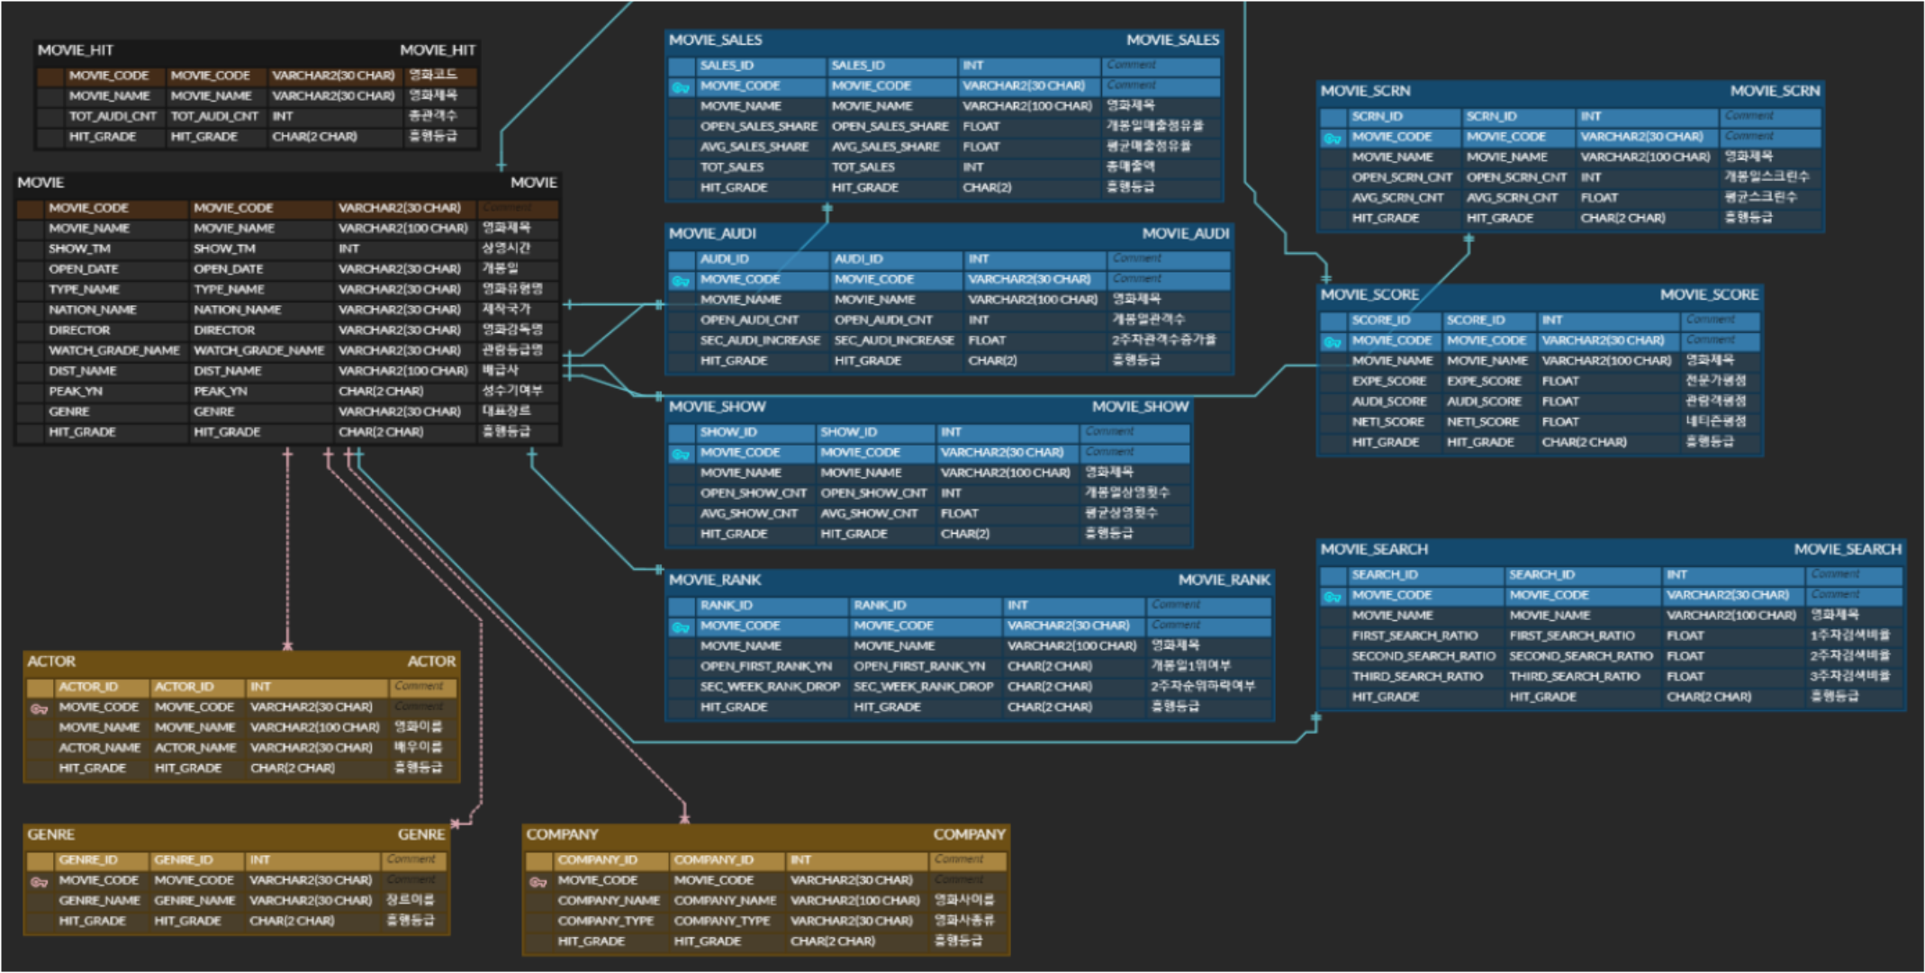The image size is (1925, 973).
Task: Click the SALES_ID column in MOVIE_SALES
Action: coord(727,66)
